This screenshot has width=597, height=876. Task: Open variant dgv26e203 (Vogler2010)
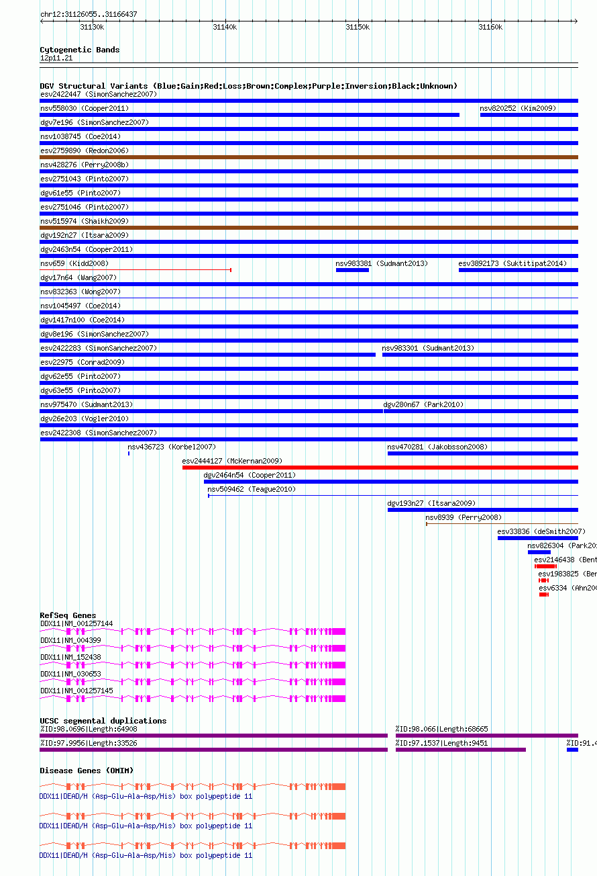[85, 419]
